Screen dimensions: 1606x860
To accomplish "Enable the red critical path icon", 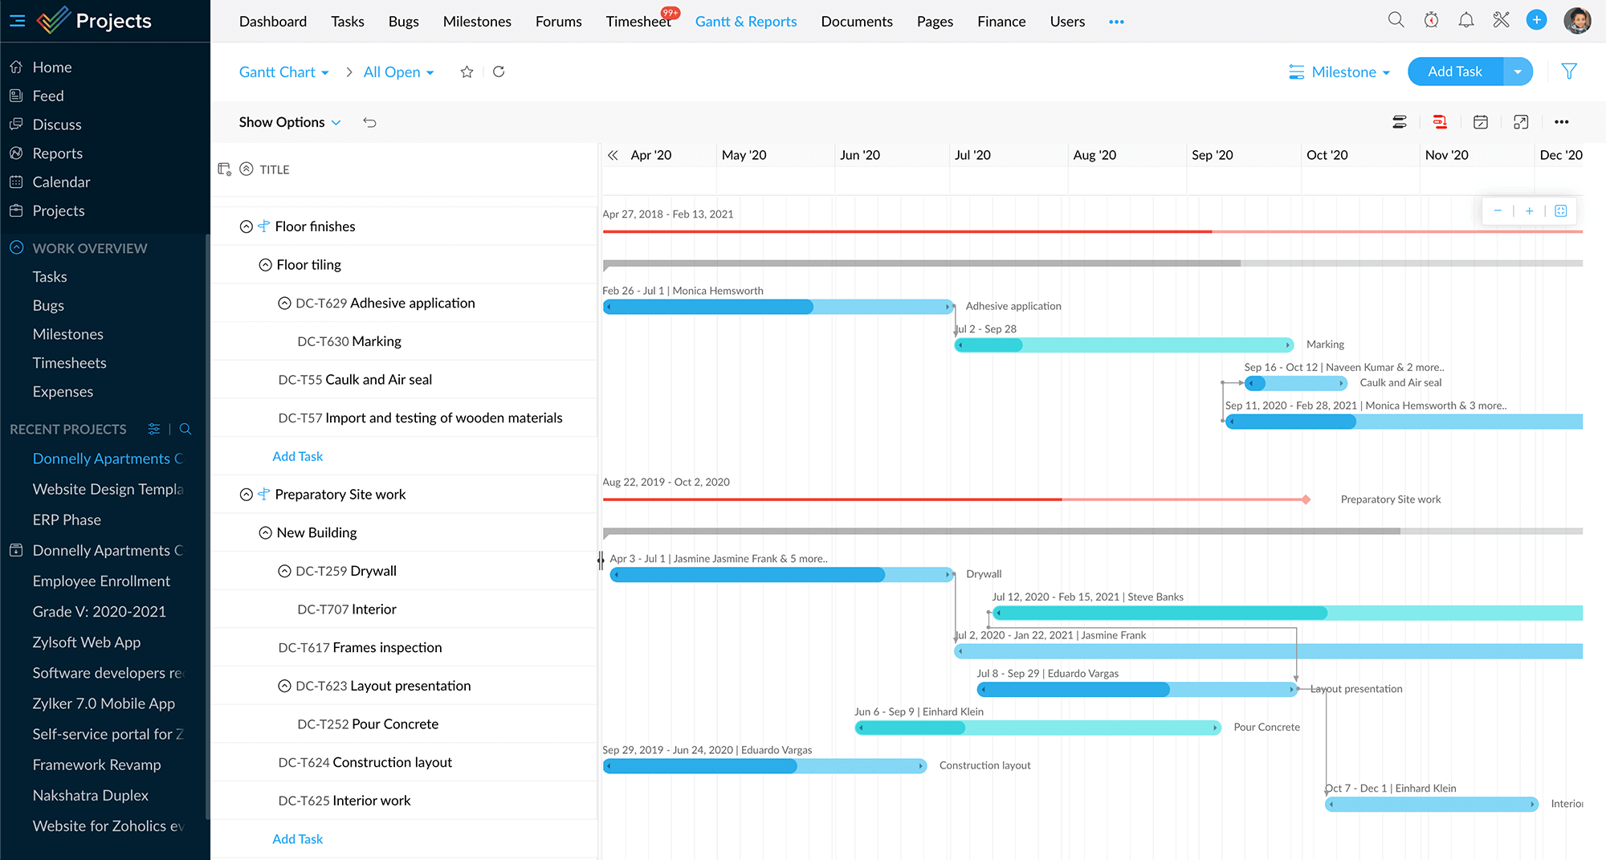I will pyautogui.click(x=1441, y=122).
